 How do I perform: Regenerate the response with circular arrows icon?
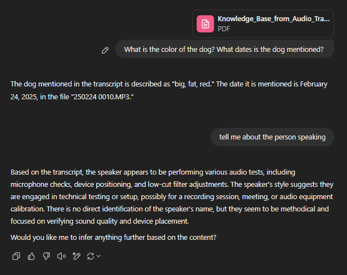point(91,256)
